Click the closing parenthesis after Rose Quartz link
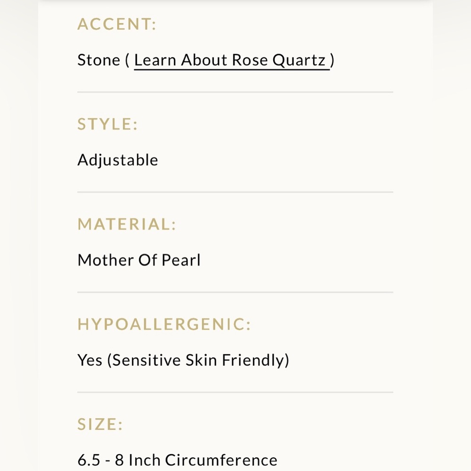This screenshot has width=471, height=471. pos(332,60)
